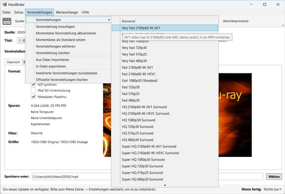Select preset Fast 480p30
This screenshot has height=194, width=285.
pos(165,100)
